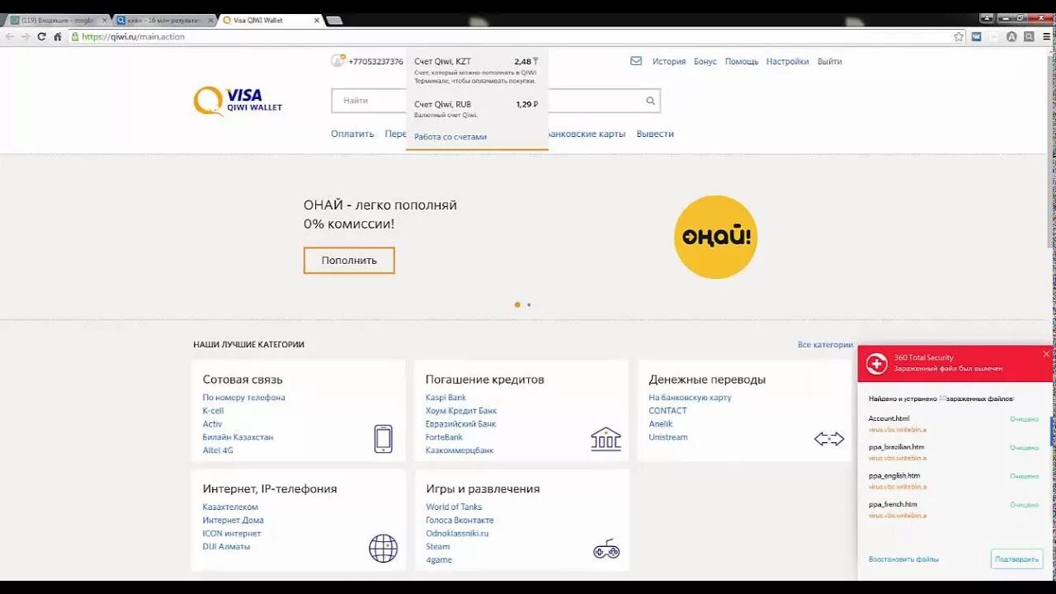
Task: Log out via Выйти link
Action: click(x=830, y=61)
